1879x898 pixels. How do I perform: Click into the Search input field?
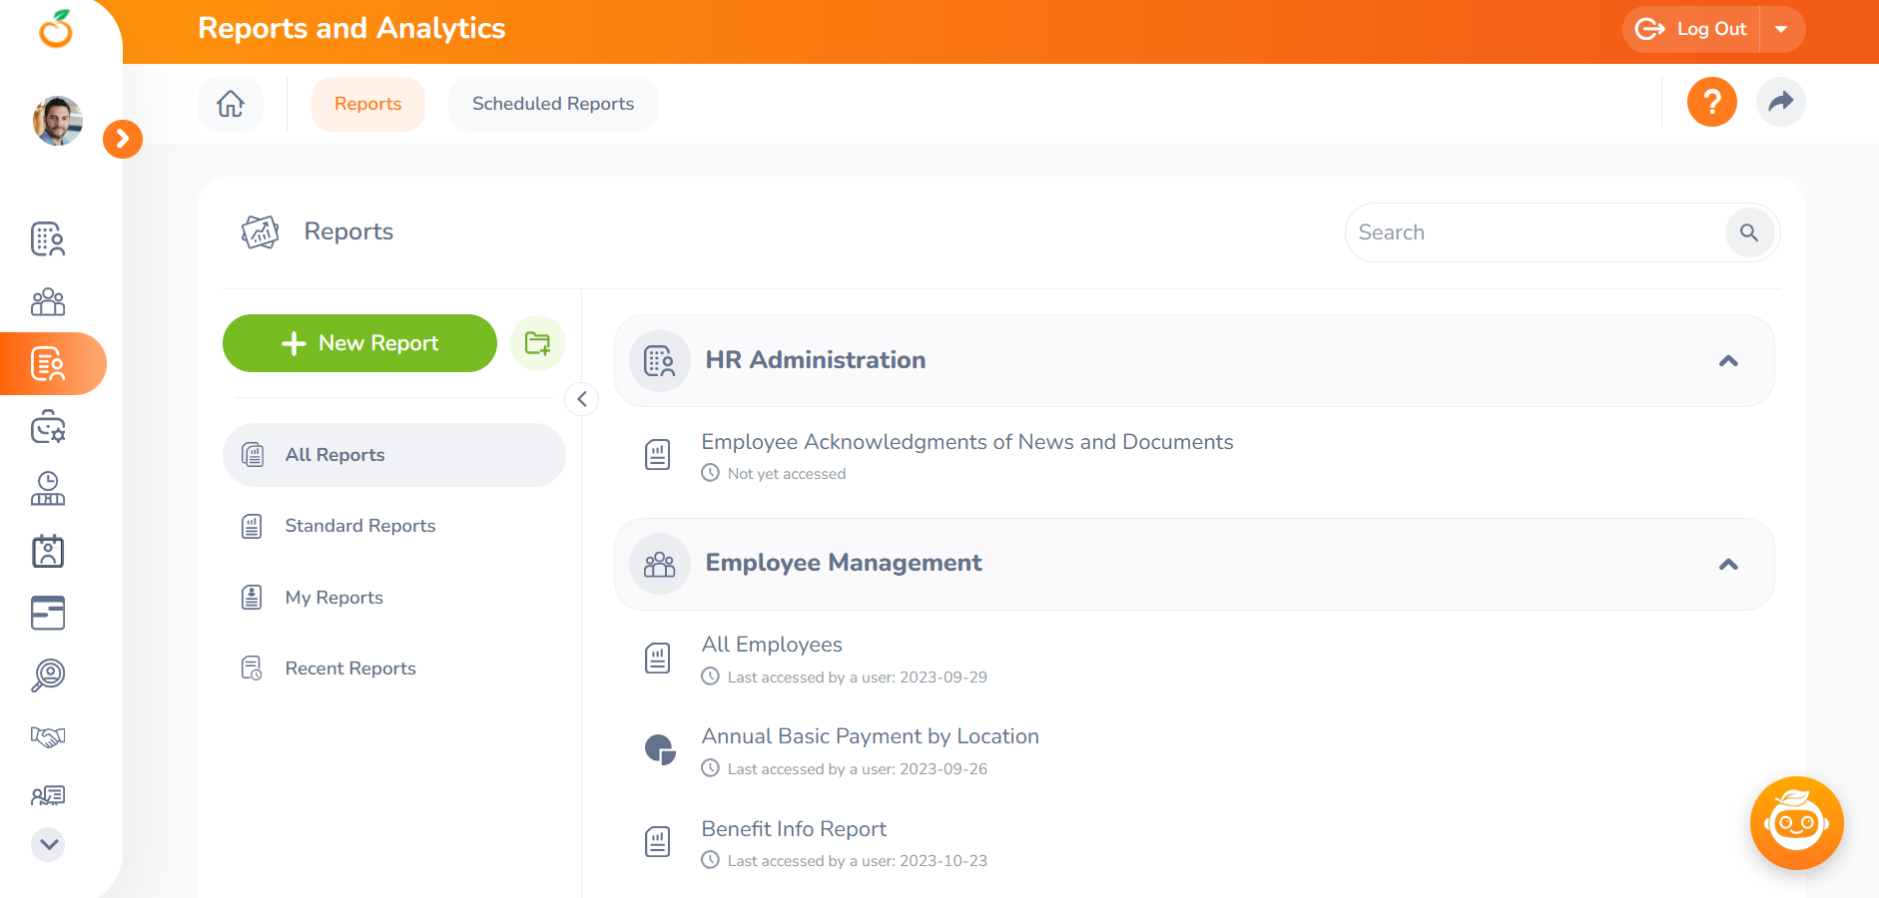pos(1536,232)
